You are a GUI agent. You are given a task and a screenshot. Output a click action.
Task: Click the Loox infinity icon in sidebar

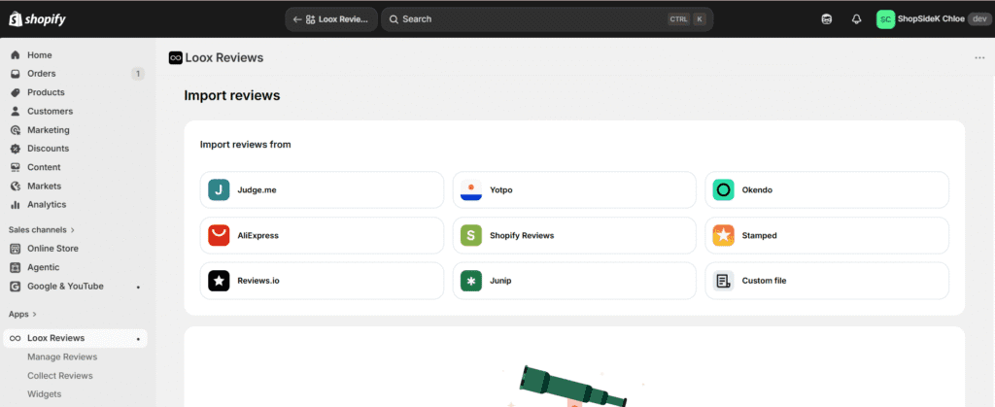(16, 339)
